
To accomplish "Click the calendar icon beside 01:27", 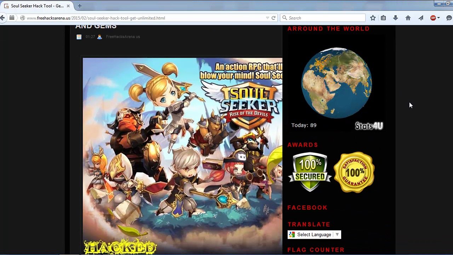I will click(79, 37).
